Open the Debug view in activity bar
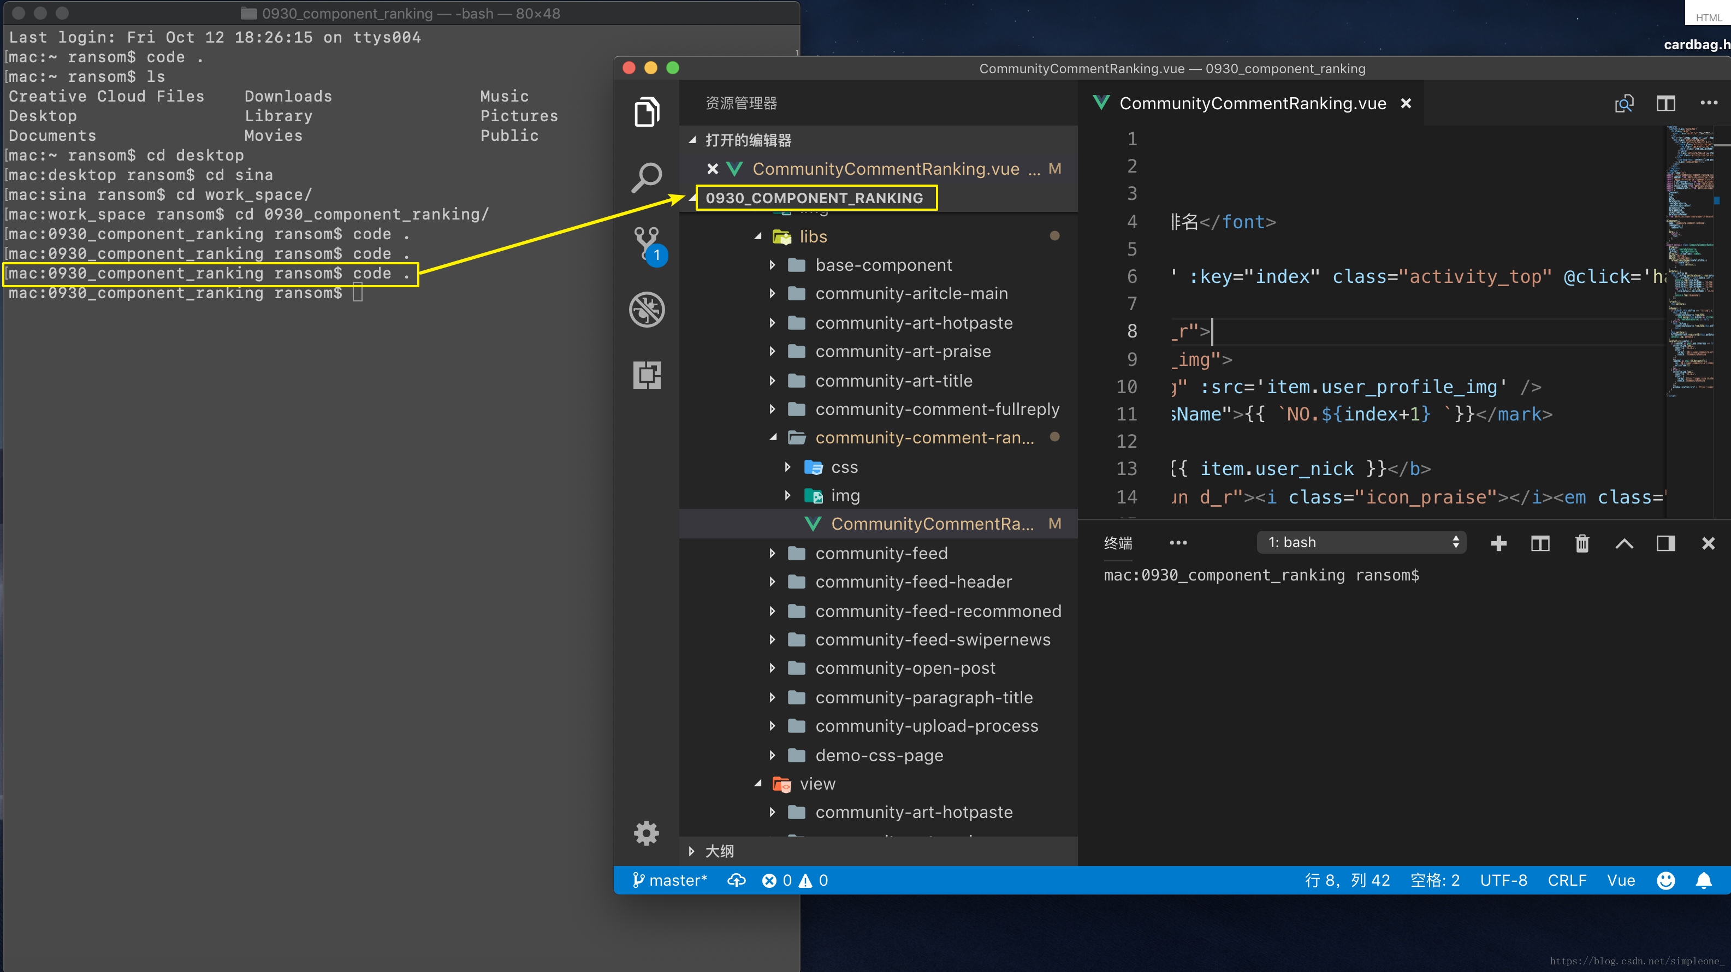Viewport: 1731px width, 972px height. [x=647, y=309]
